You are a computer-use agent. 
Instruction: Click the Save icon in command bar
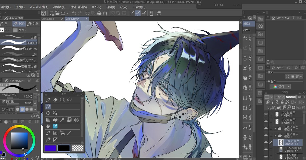coord(62,13)
